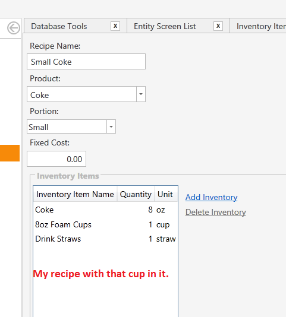This screenshot has width=286, height=317.
Task: Click the Recipe Name field
Action: tap(86, 62)
